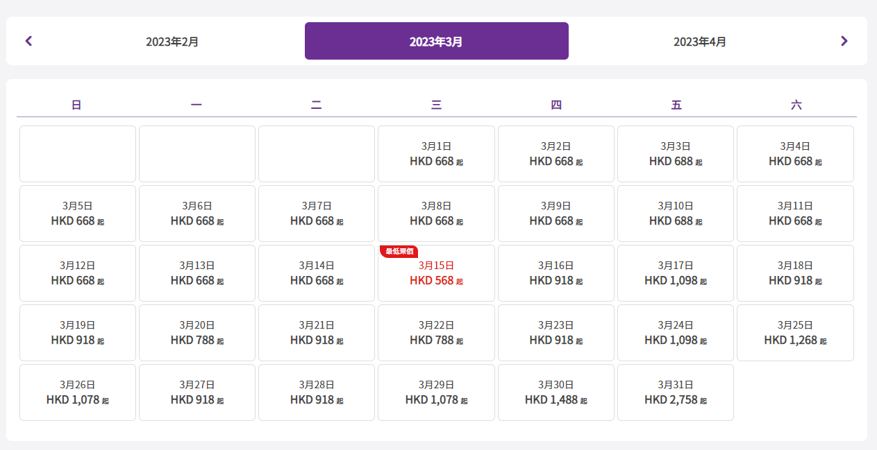Click the 最低票價 red badge

(x=399, y=251)
